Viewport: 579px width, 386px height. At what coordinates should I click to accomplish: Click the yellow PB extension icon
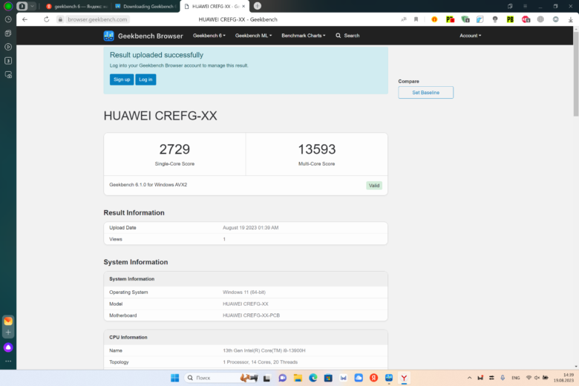[x=510, y=19]
